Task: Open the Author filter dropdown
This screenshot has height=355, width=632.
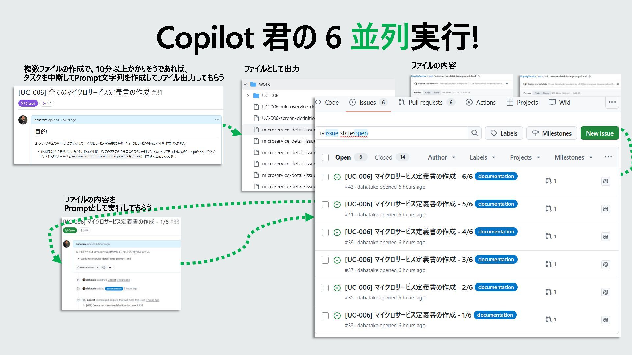Action: (441, 157)
